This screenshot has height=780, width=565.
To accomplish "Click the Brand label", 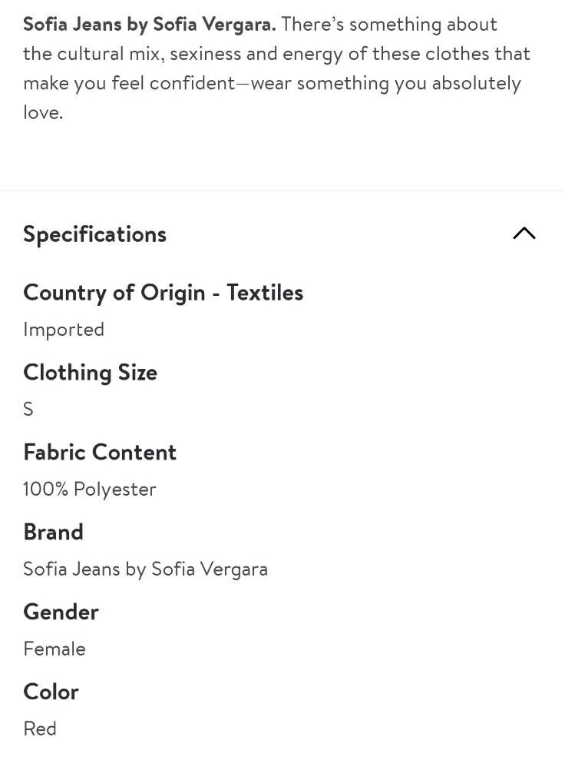I will (53, 533).
